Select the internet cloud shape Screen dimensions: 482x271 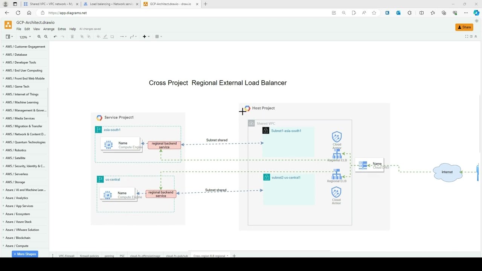pos(447,172)
